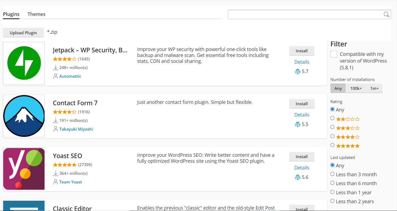Filter by four-star rating
The height and width of the screenshot is (211, 397).
tap(332, 136)
